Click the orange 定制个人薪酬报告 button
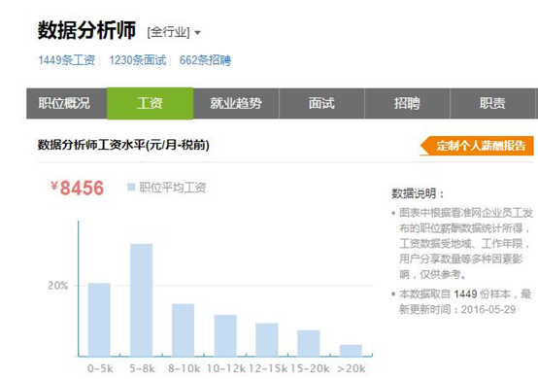Image resolution: width=538 pixels, height=379 pixels. tap(477, 146)
